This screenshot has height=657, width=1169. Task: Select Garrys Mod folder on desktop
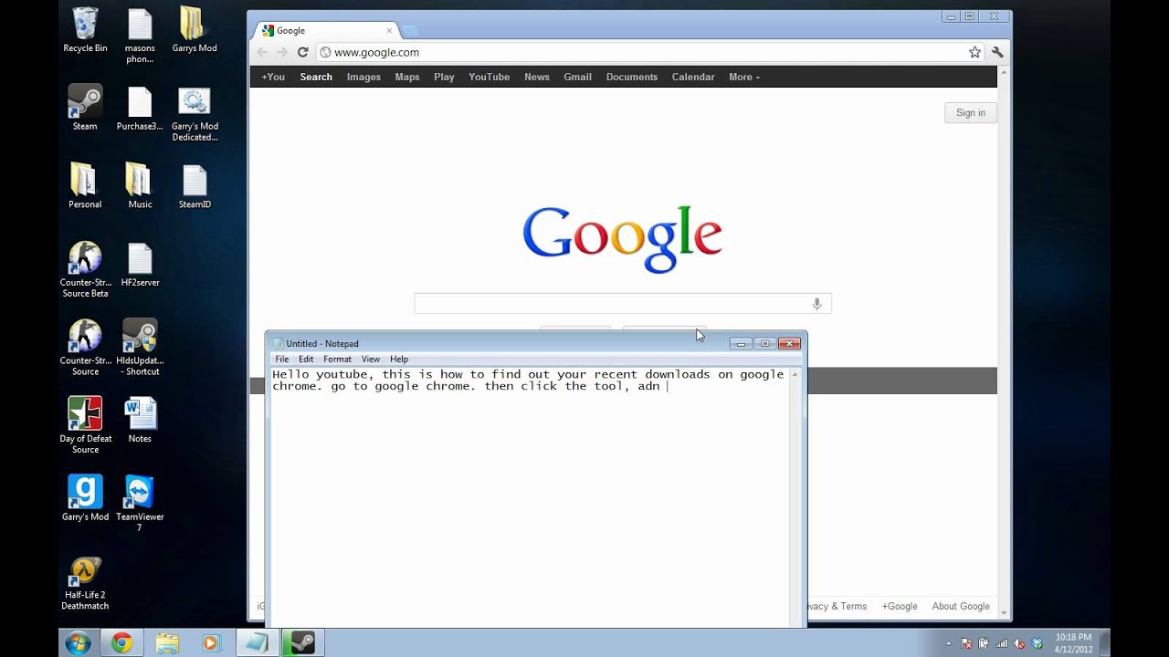pyautogui.click(x=194, y=30)
